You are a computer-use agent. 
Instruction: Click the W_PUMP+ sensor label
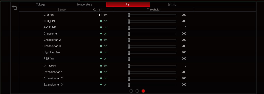point(50,66)
